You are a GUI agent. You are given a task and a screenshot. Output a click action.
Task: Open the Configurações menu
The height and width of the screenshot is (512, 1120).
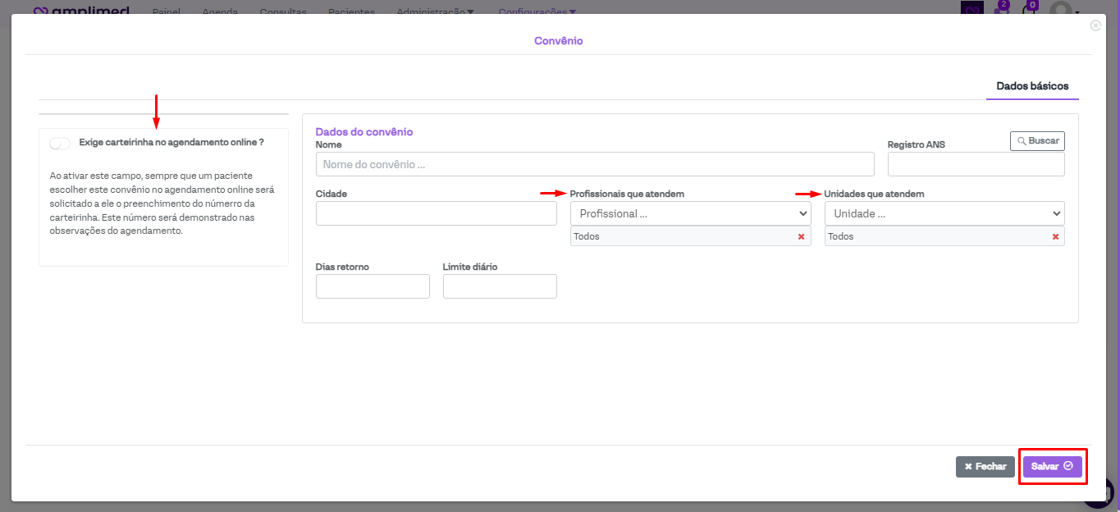coord(537,11)
